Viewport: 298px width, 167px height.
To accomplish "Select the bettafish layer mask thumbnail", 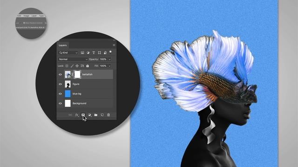I will tap(77, 74).
